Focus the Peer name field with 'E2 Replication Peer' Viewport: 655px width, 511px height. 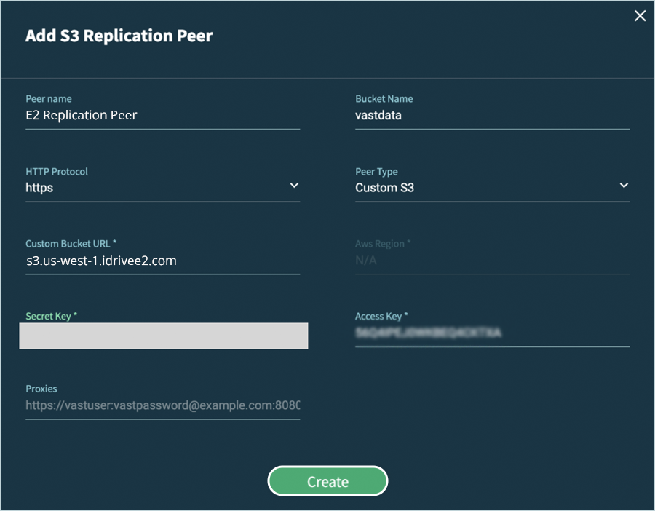tap(162, 115)
